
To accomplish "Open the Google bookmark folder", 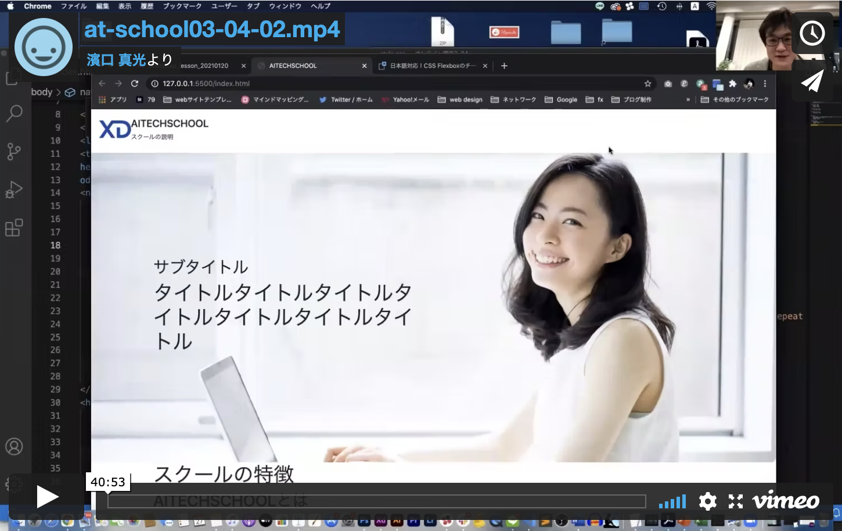I will coord(561,99).
